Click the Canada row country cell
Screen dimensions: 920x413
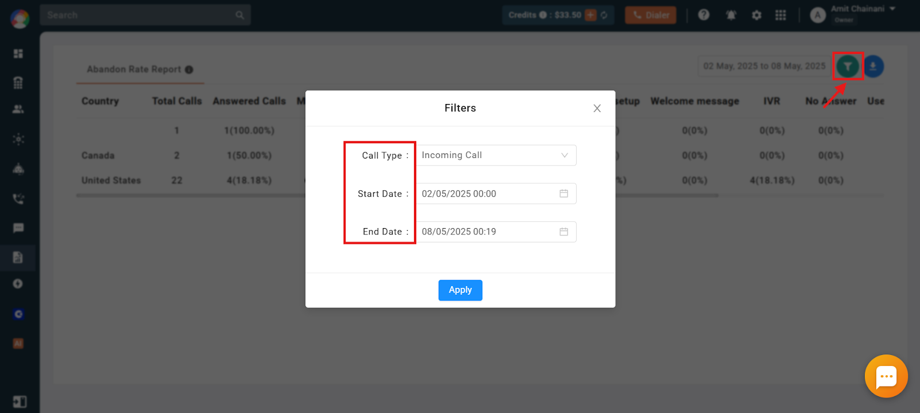pos(98,156)
